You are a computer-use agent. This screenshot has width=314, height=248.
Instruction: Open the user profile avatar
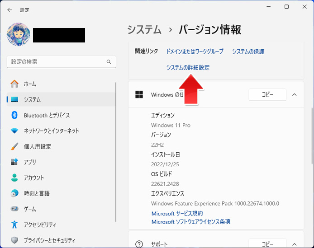point(19,34)
